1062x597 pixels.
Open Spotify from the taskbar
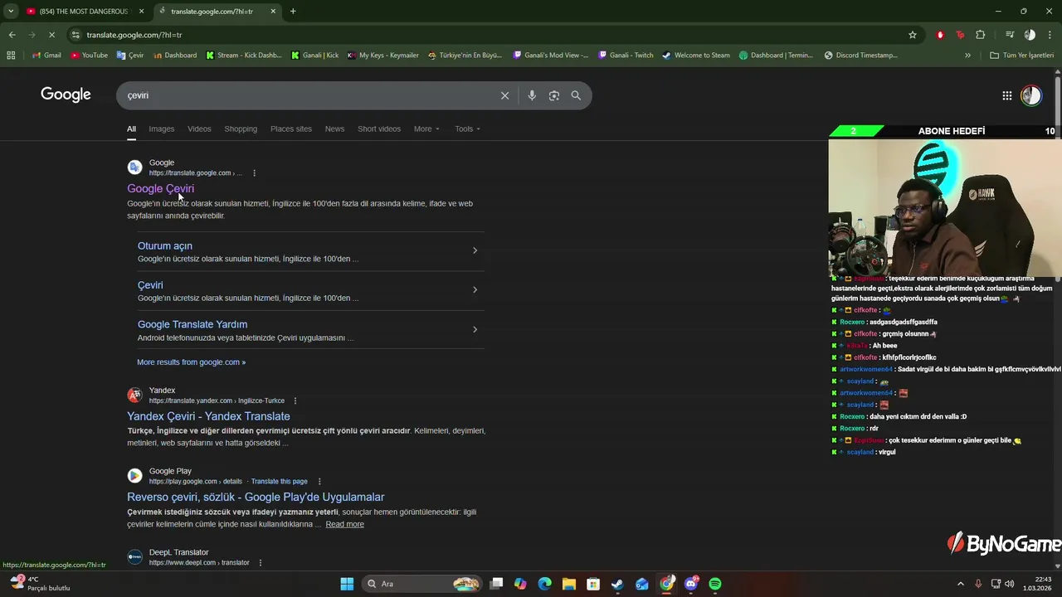pyautogui.click(x=715, y=584)
